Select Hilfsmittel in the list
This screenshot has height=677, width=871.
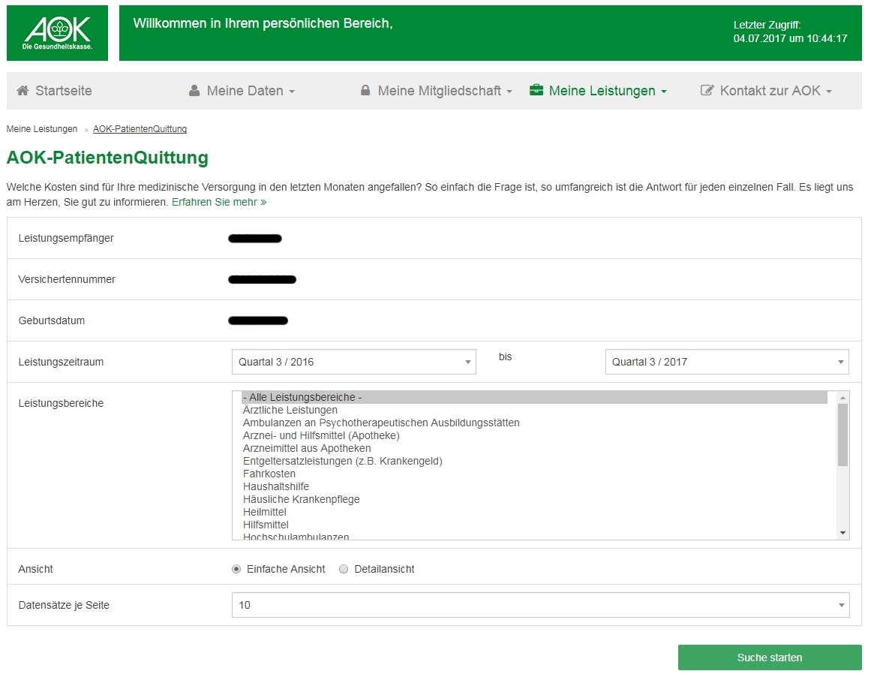[534, 525]
